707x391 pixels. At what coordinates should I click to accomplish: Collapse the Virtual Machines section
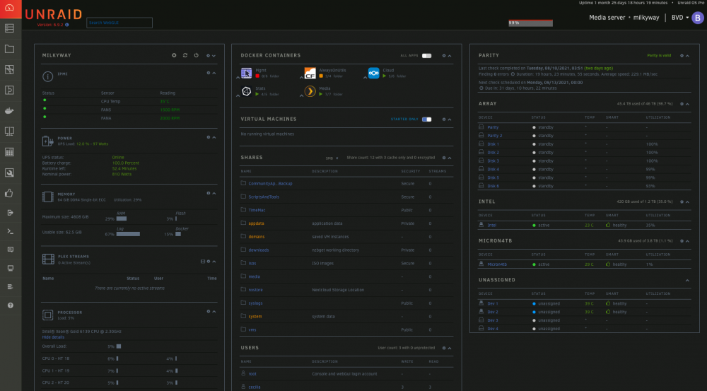coord(450,119)
